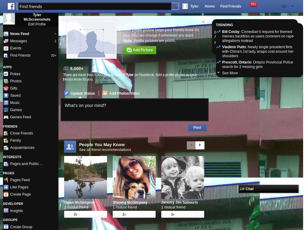Viewport: 307px width, 230px height.
Task: Click the Create Group plus icon
Action: [x=6, y=227]
